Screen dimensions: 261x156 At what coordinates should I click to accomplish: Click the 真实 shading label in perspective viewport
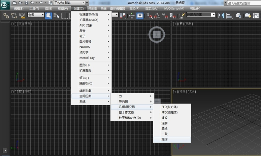point(192,91)
